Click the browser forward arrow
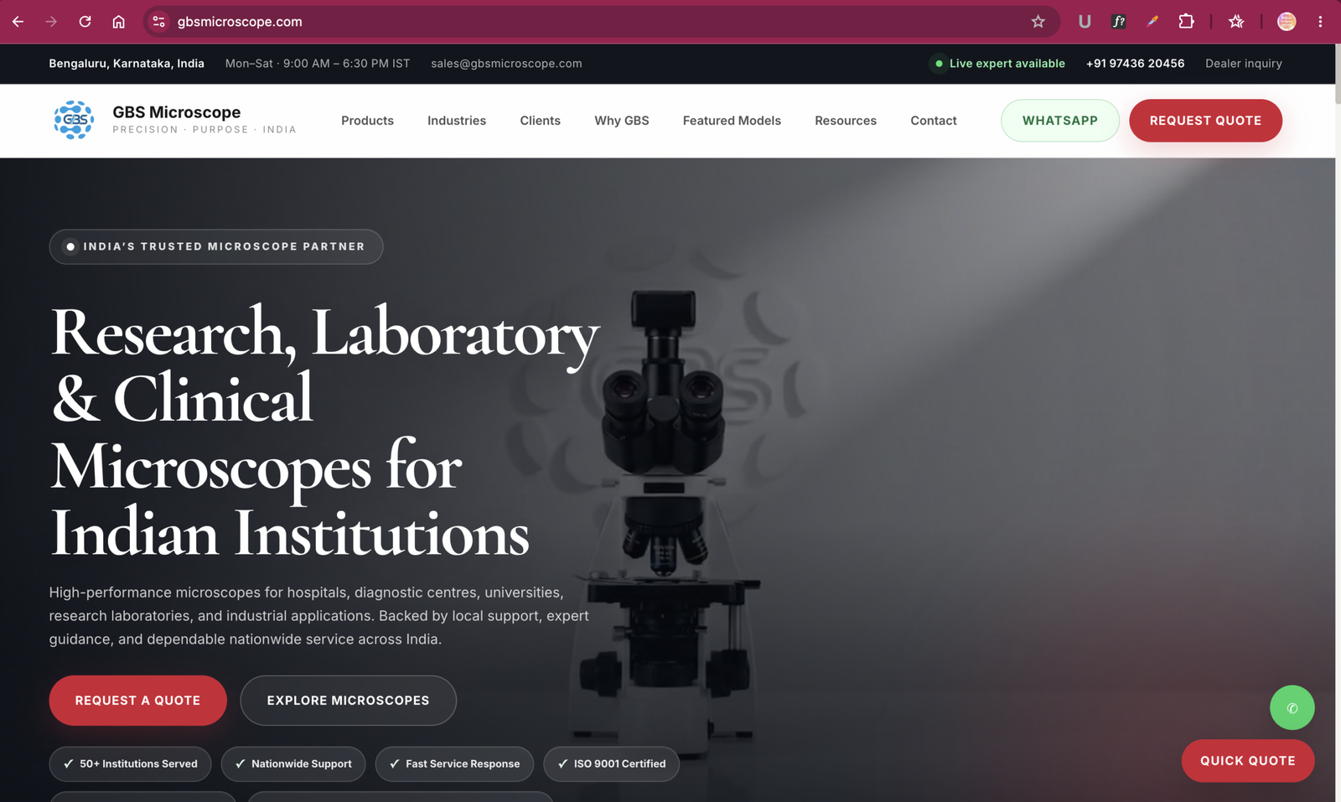Screen dimensions: 1341x802 51,22
